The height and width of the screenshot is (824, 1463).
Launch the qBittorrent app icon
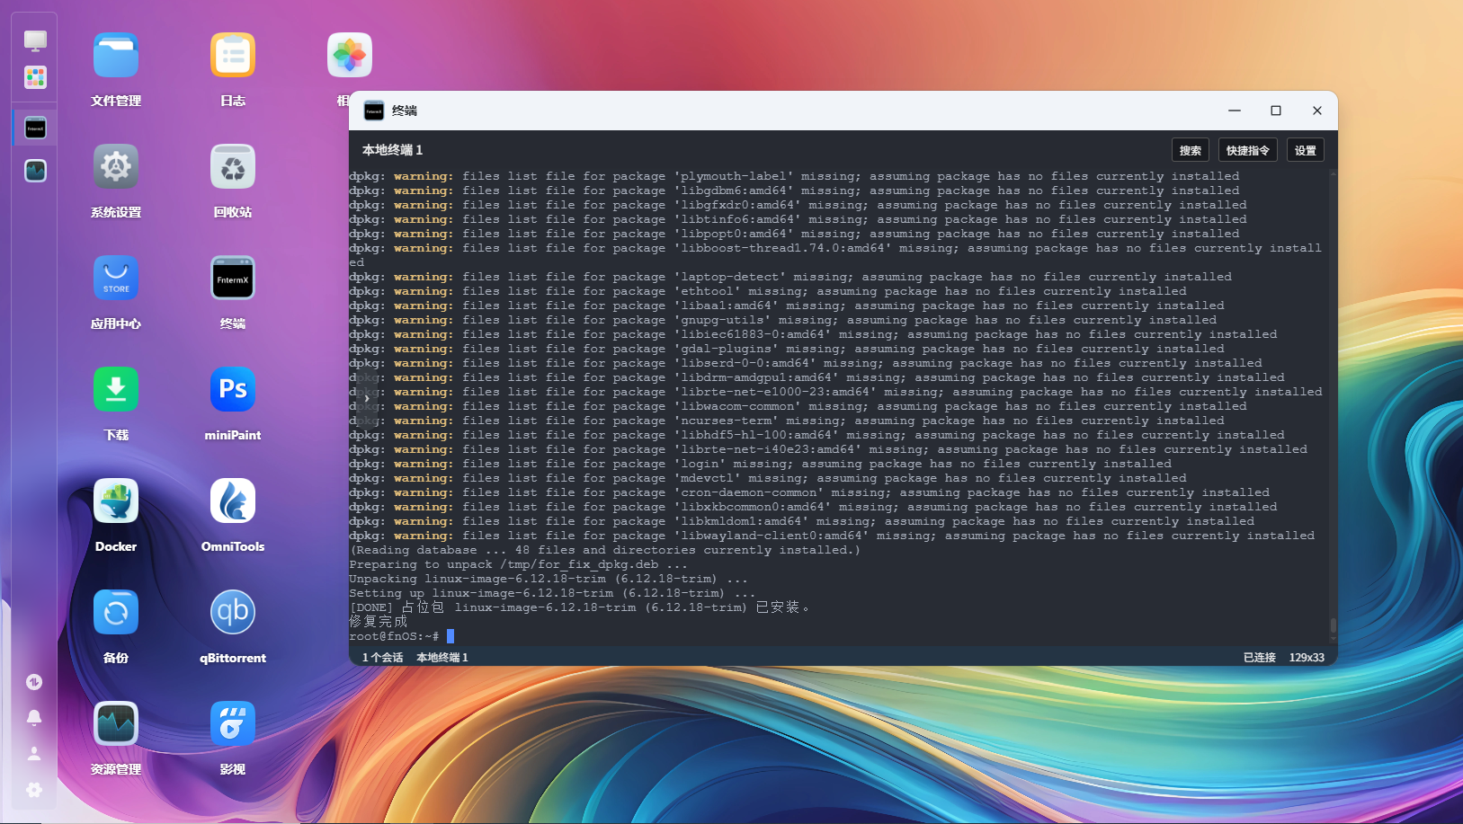click(233, 613)
